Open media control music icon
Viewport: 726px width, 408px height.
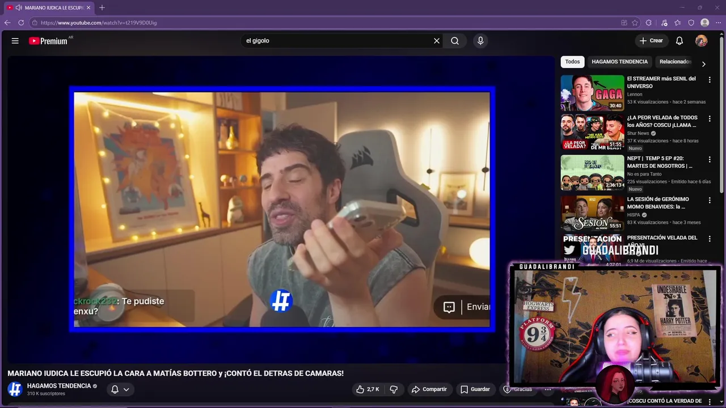pyautogui.click(x=664, y=23)
